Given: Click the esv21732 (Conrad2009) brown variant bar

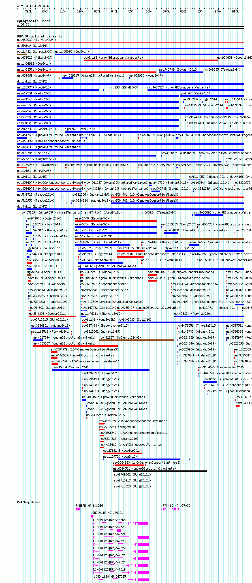Looking at the screenshot, I should coord(22,54).
